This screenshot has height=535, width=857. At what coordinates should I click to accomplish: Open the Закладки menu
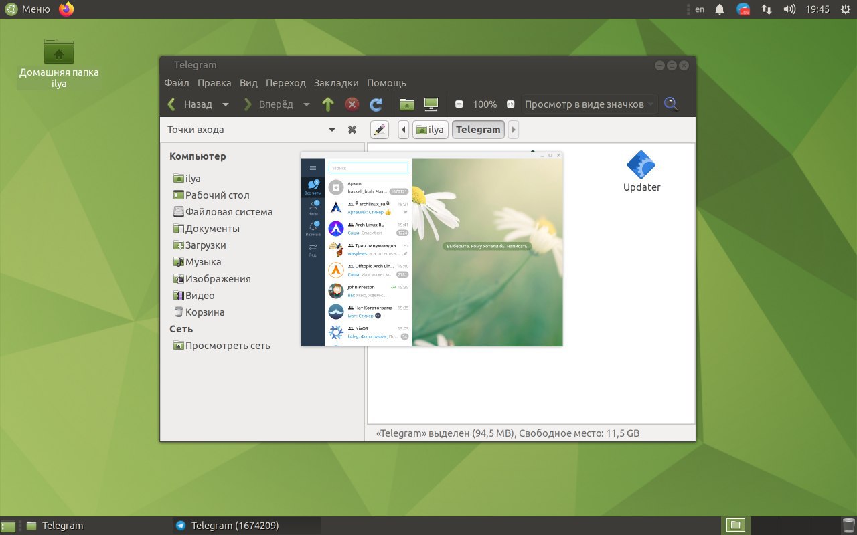336,83
